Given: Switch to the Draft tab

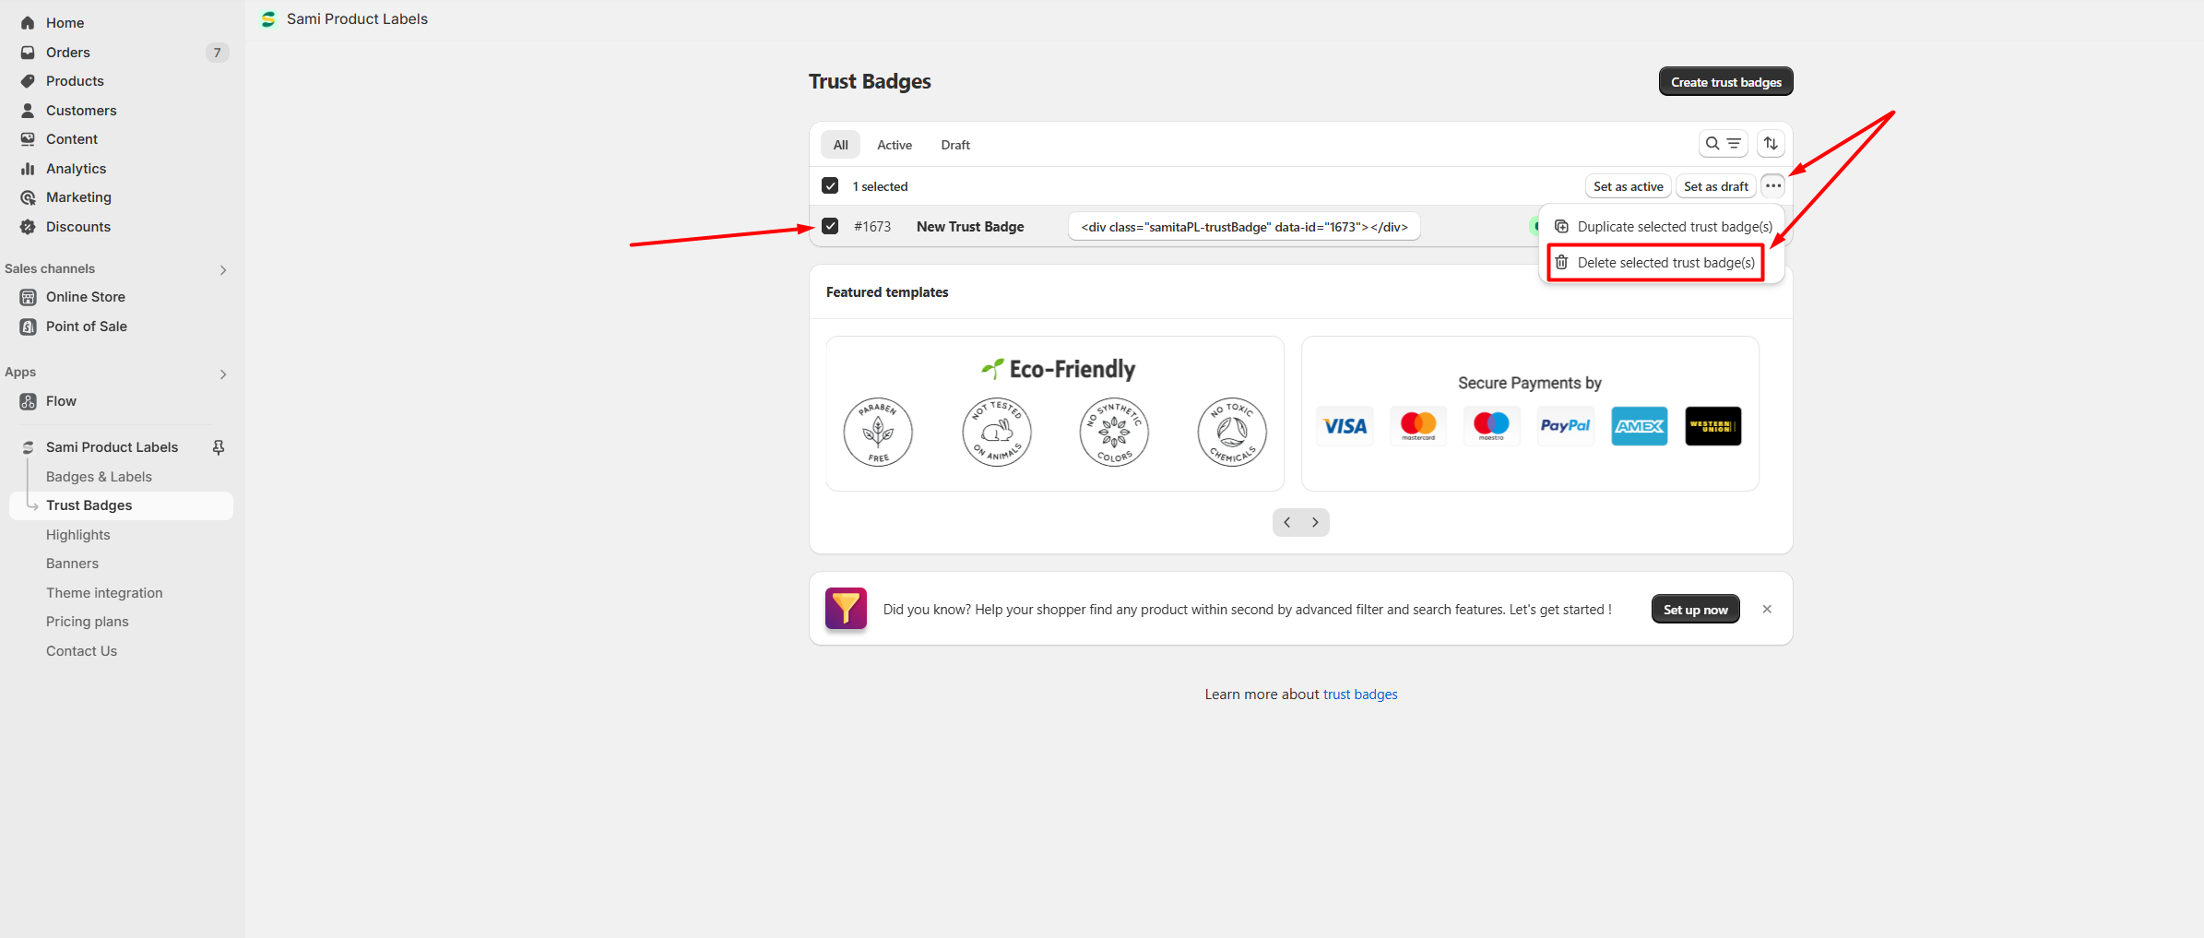Looking at the screenshot, I should pos(955,145).
